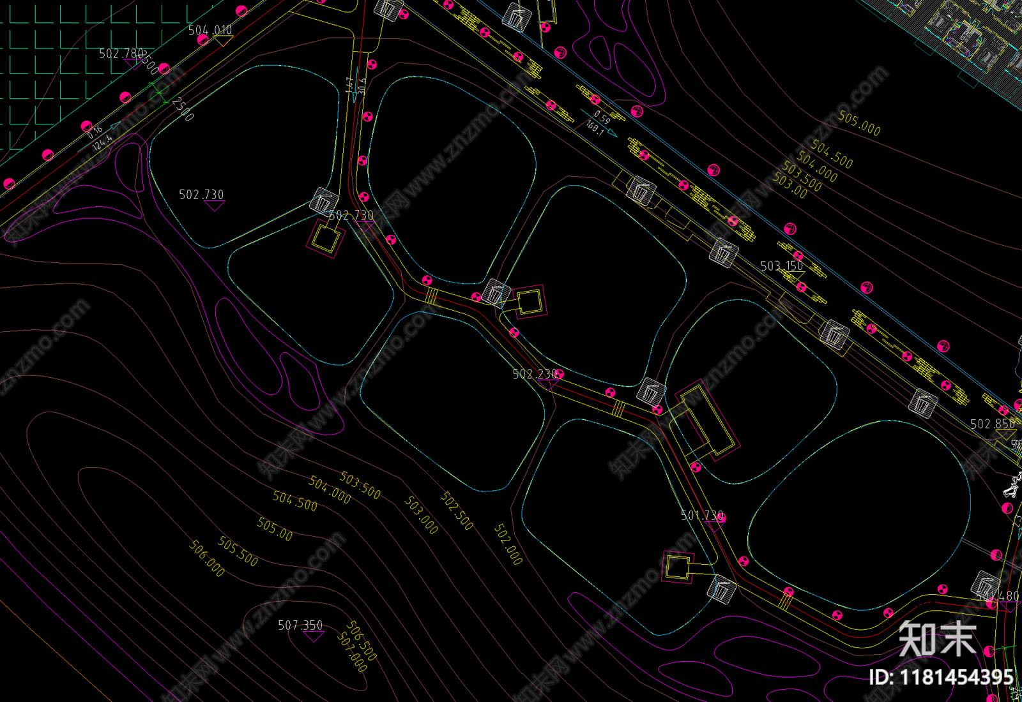Select the 168.1 slope length annotation

point(595,128)
